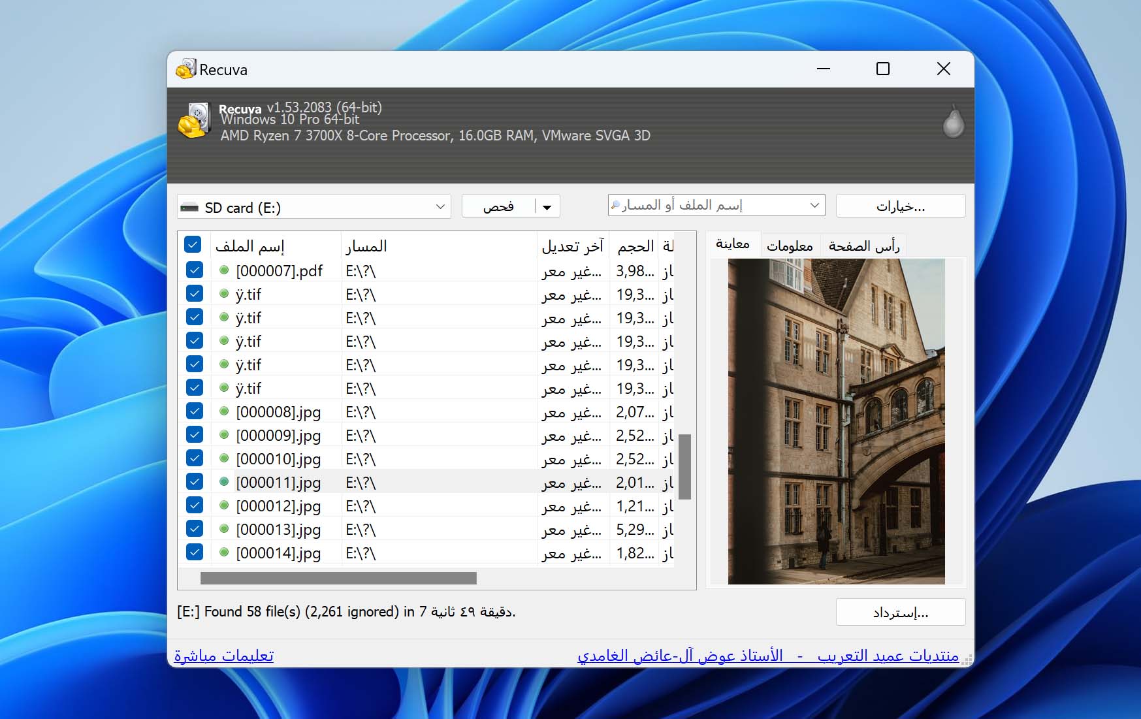Click the Recuva title bar app icon

pos(186,69)
